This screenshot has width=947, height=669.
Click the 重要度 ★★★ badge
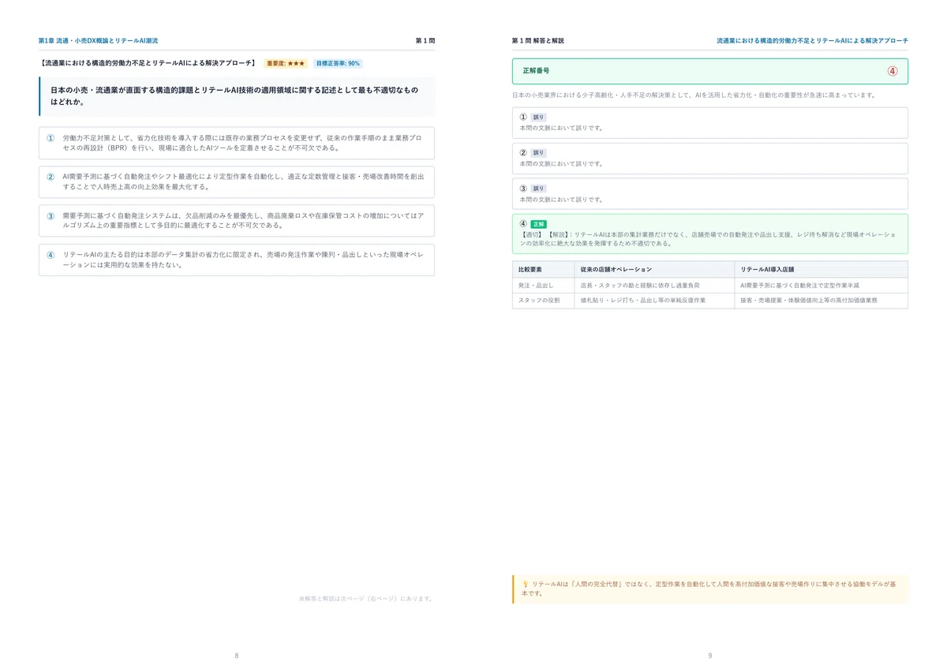click(286, 63)
